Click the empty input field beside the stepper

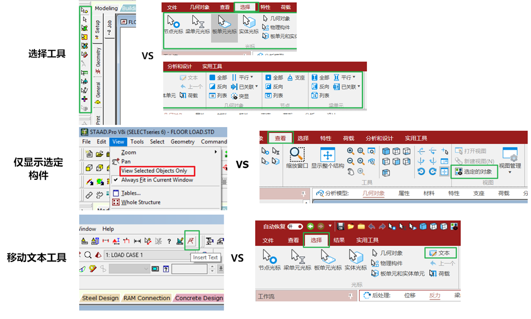coord(189,269)
